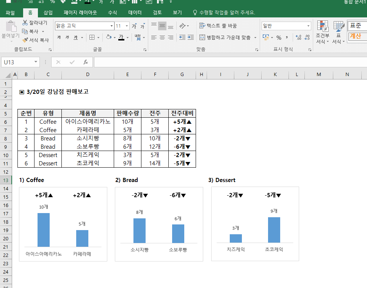The image size is (367, 288).
Task: Increase font size with larger 가 icon
Action: [134, 26]
